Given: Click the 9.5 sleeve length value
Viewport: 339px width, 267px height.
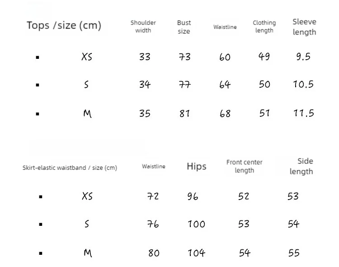Looking at the screenshot, I should 303,57.
